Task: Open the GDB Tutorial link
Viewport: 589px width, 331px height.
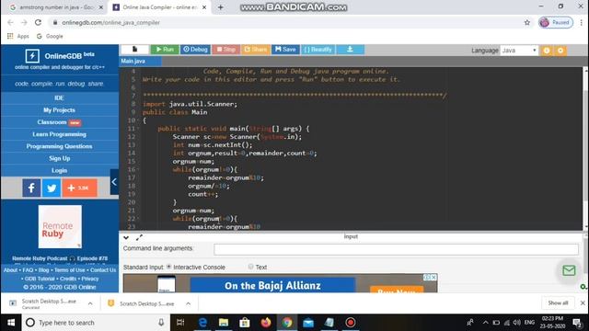Action: (40, 279)
